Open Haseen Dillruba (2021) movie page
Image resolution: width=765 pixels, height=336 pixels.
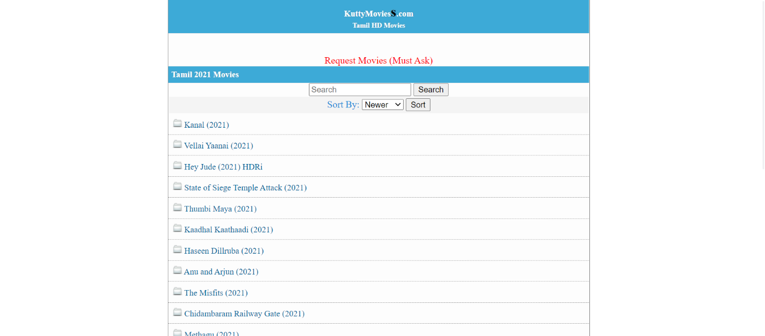(x=224, y=251)
